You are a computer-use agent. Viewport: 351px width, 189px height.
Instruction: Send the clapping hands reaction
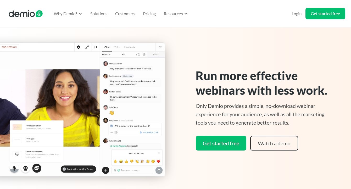[137, 161]
